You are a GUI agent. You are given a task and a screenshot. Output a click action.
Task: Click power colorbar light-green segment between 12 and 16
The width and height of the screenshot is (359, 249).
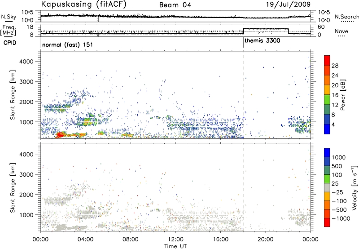327,100
